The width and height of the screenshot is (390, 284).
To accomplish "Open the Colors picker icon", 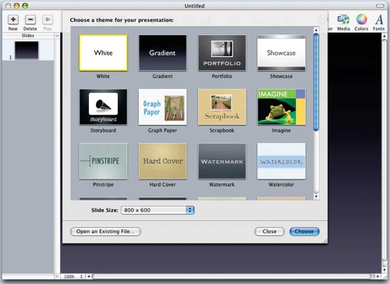I will 361,20.
